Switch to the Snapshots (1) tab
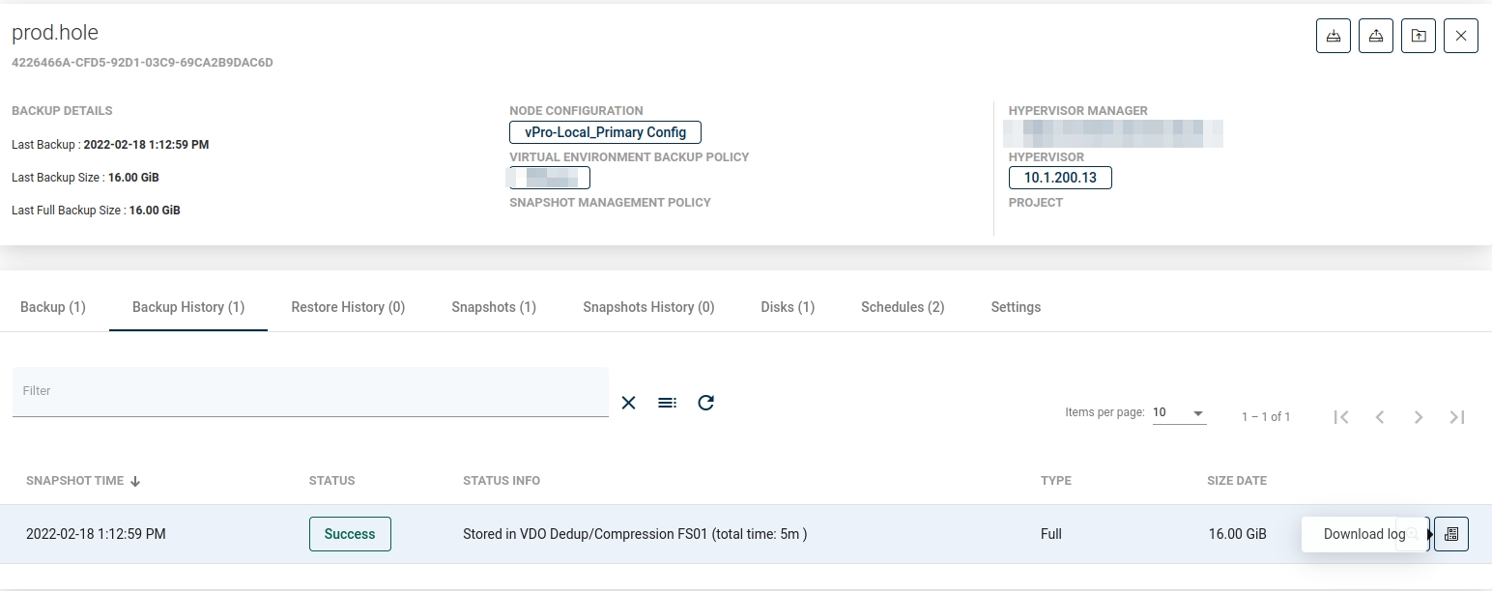Viewport: 1492px width, 591px height. point(494,307)
